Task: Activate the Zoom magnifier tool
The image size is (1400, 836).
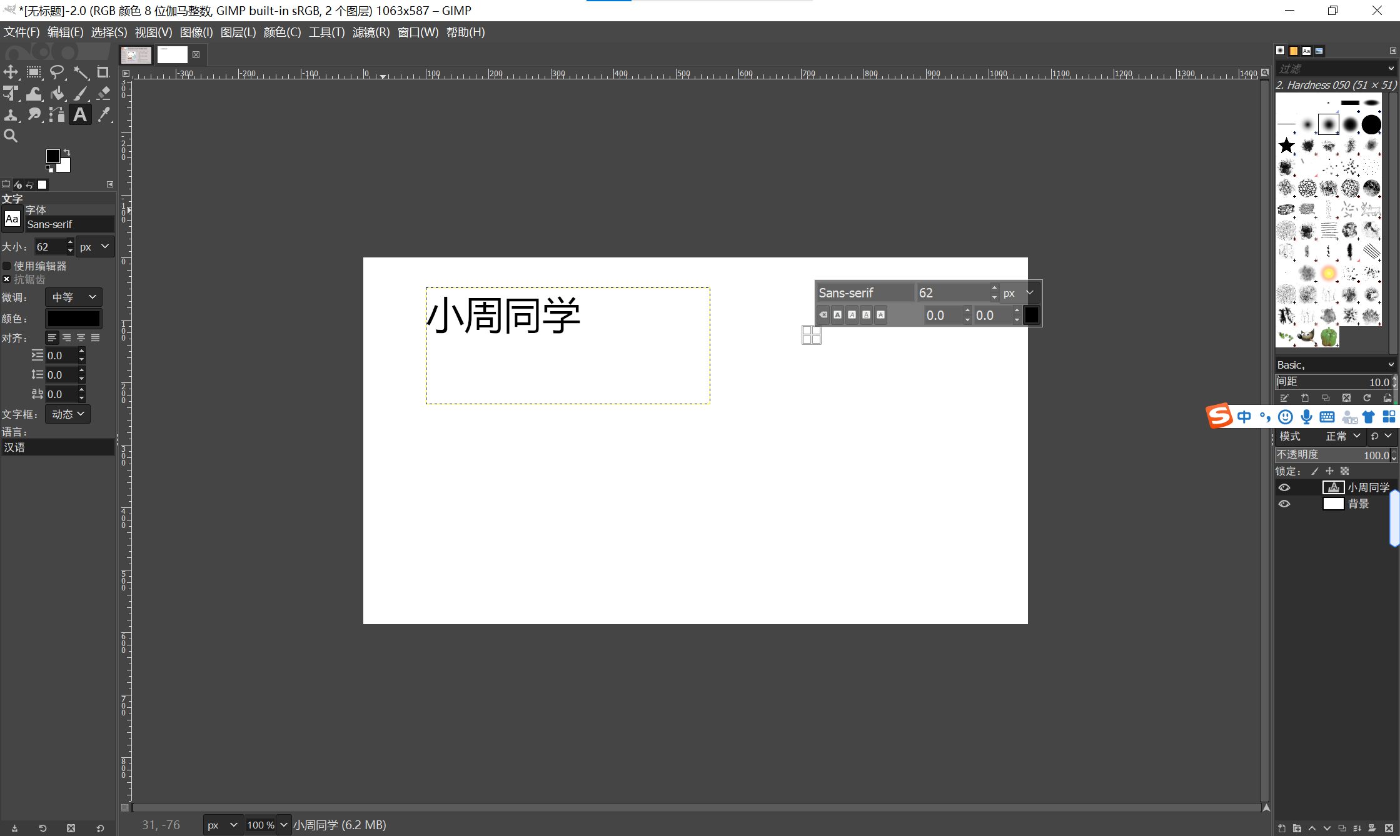Action: point(11,136)
